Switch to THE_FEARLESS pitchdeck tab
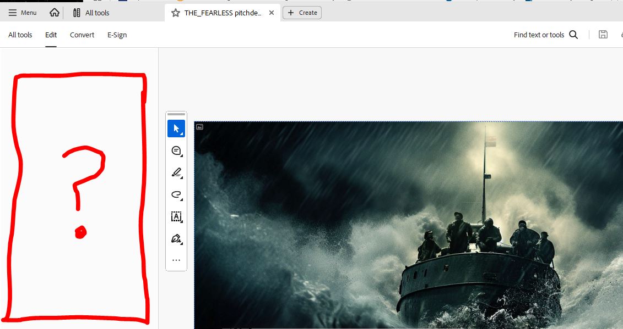The height and width of the screenshot is (329, 623). coord(223,13)
